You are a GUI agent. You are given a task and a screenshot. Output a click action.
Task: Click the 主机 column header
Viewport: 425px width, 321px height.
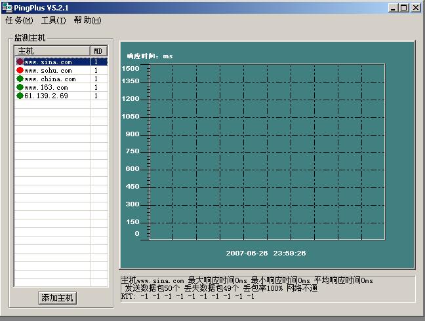pos(52,51)
